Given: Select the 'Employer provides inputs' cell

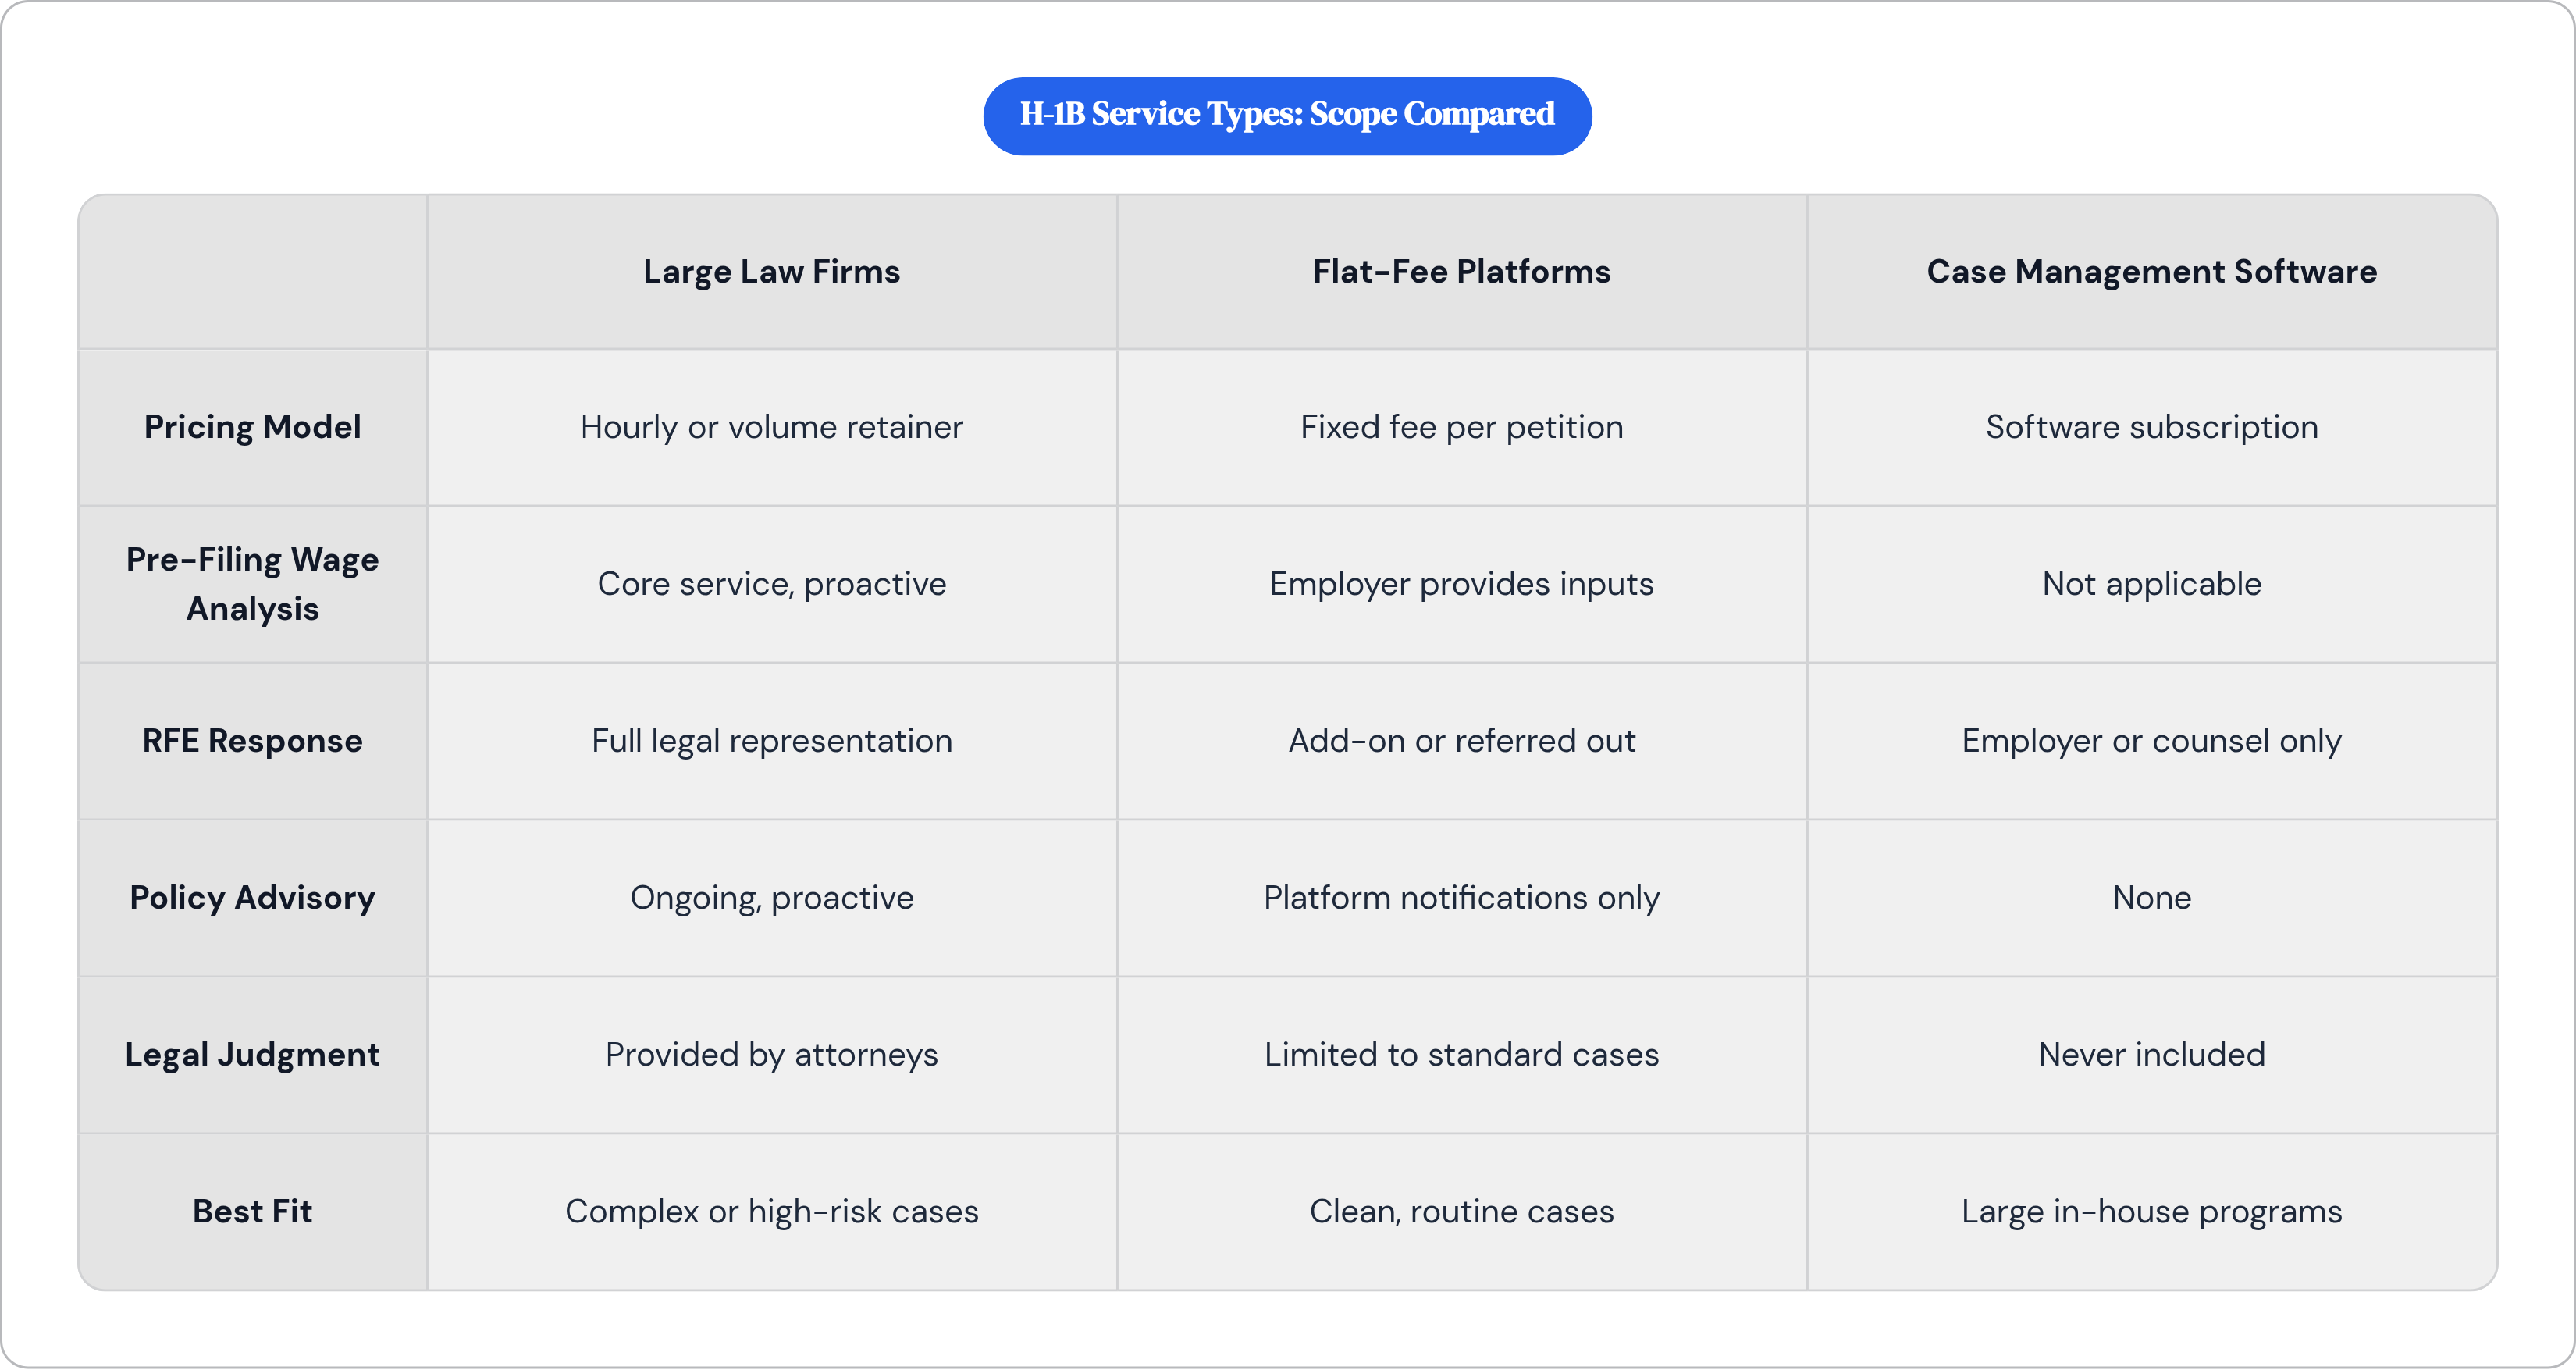Looking at the screenshot, I should 1462,584.
